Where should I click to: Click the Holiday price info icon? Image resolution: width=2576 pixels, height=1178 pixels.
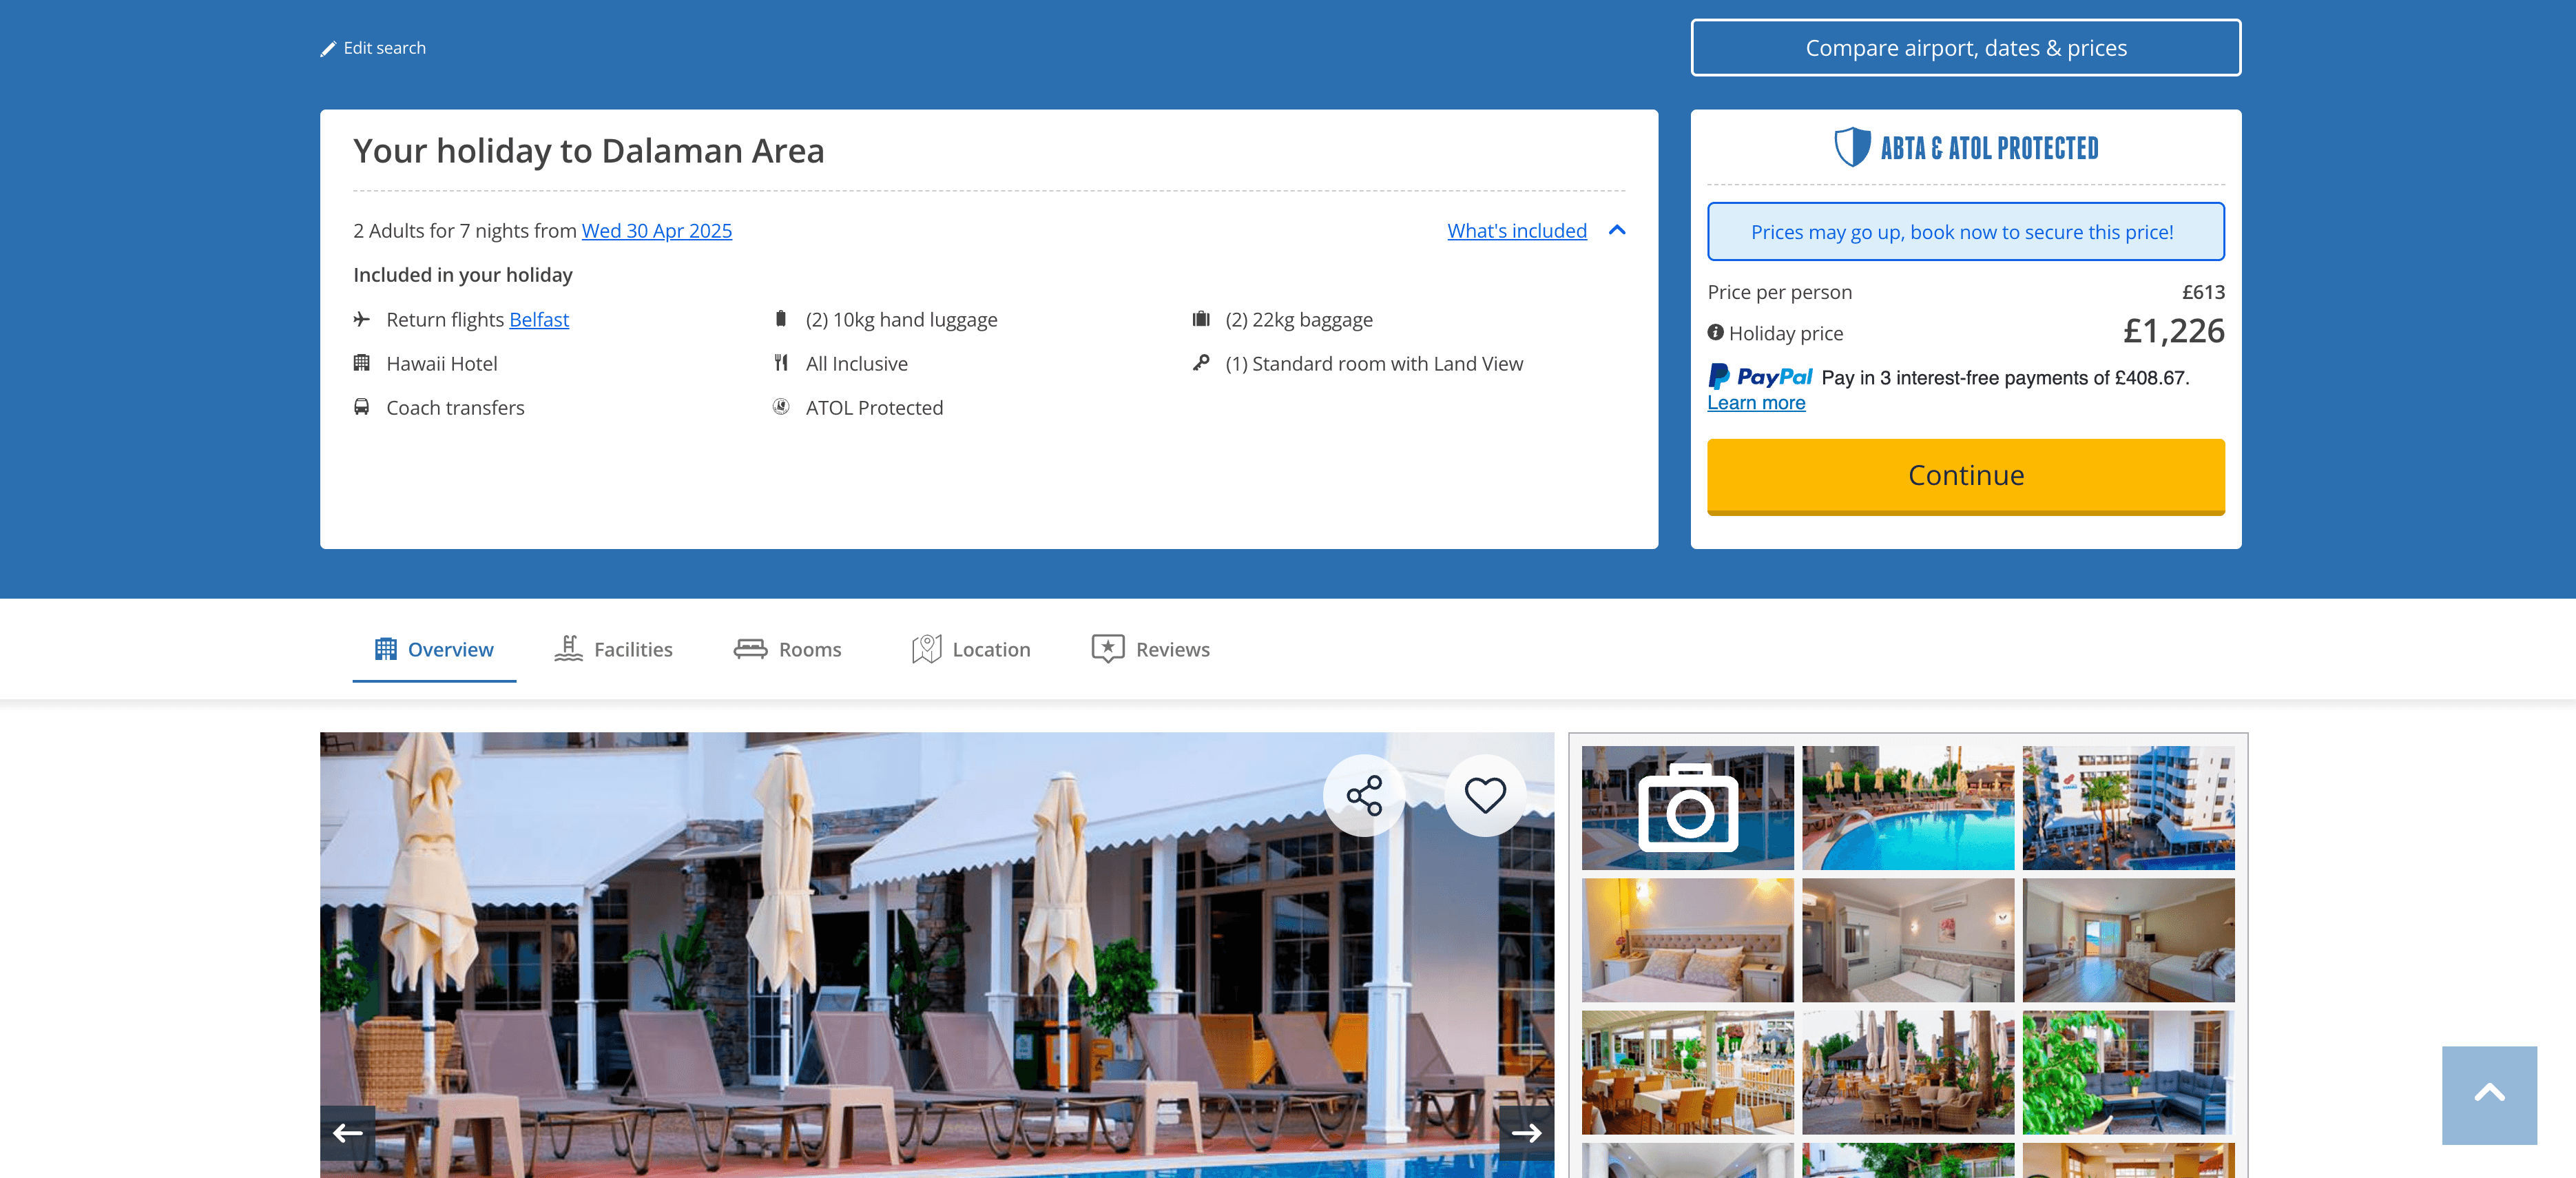coord(1715,333)
